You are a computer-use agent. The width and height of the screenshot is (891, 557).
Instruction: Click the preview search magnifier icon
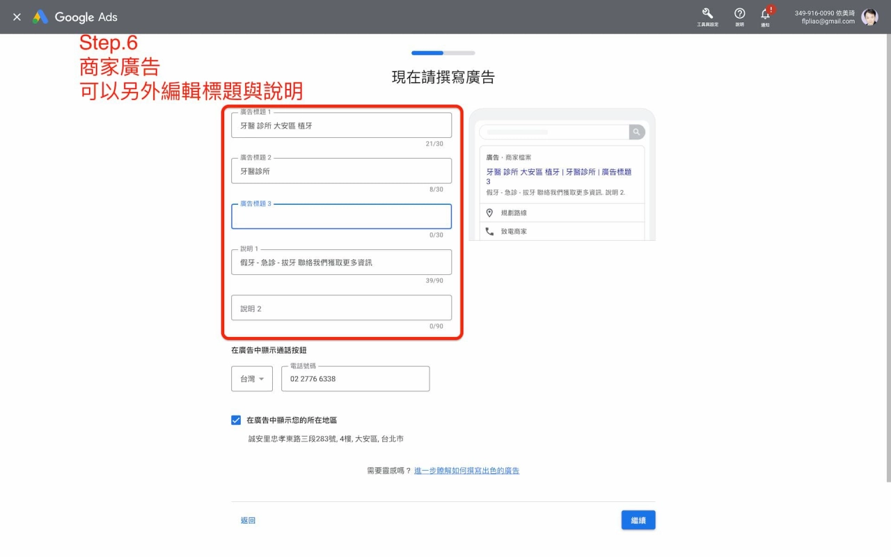point(637,132)
